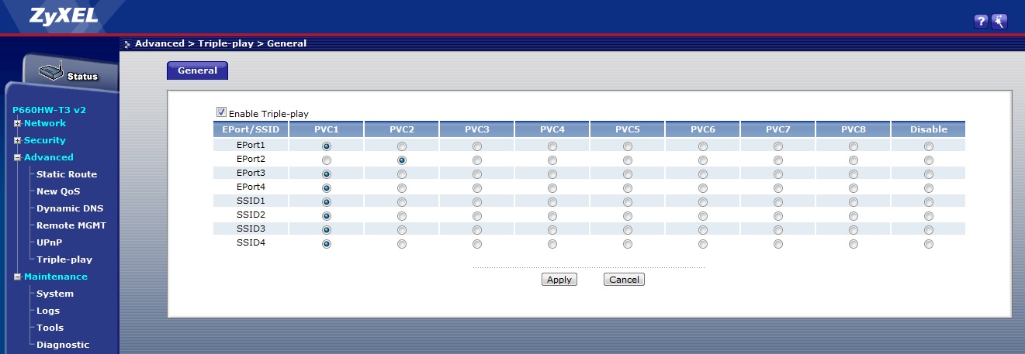
Task: Open Diagnostic under Maintenance
Action: click(63, 345)
